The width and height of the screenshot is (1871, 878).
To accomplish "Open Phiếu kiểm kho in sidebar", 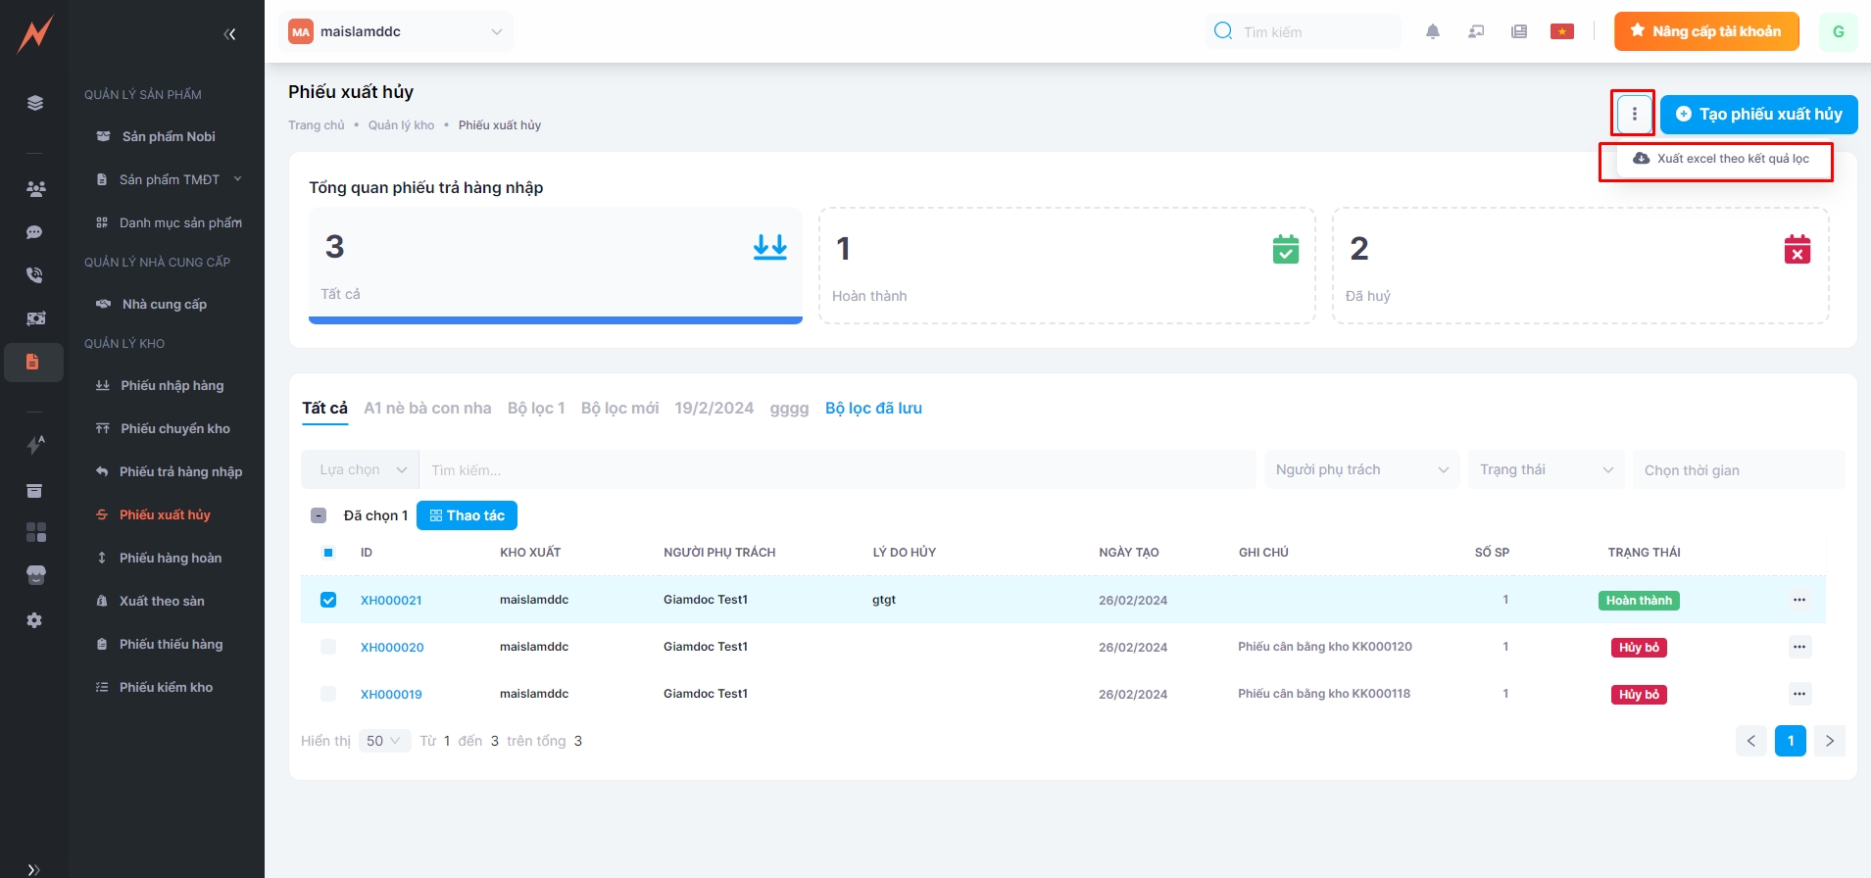I will point(166,687).
